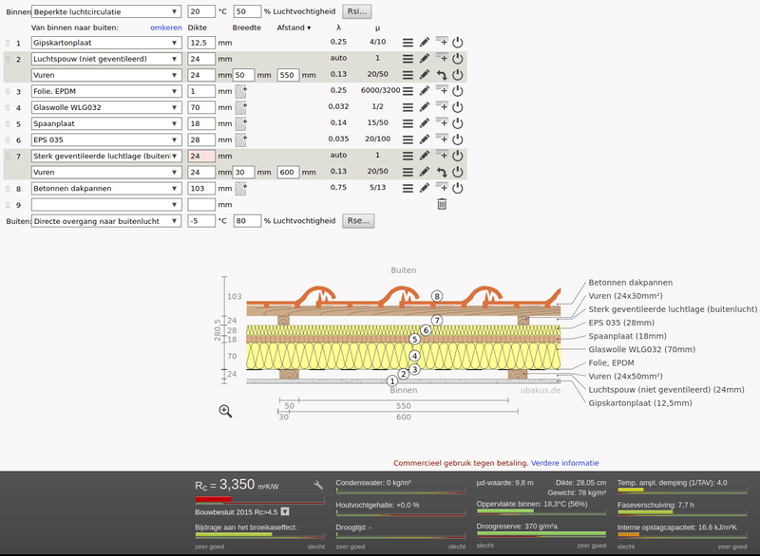Click the swap arrow icon on first Vuren row
This screenshot has height=556, width=760.
442,75
